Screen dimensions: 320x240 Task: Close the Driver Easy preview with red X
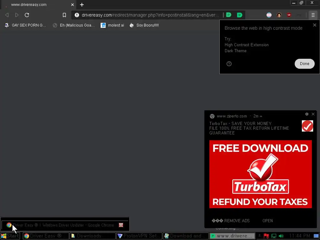pos(121,225)
